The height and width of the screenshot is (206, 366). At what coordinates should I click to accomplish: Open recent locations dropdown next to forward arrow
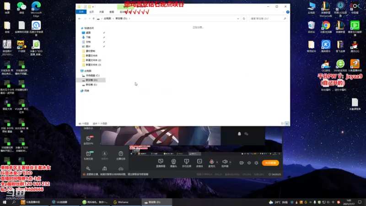coord(89,18)
